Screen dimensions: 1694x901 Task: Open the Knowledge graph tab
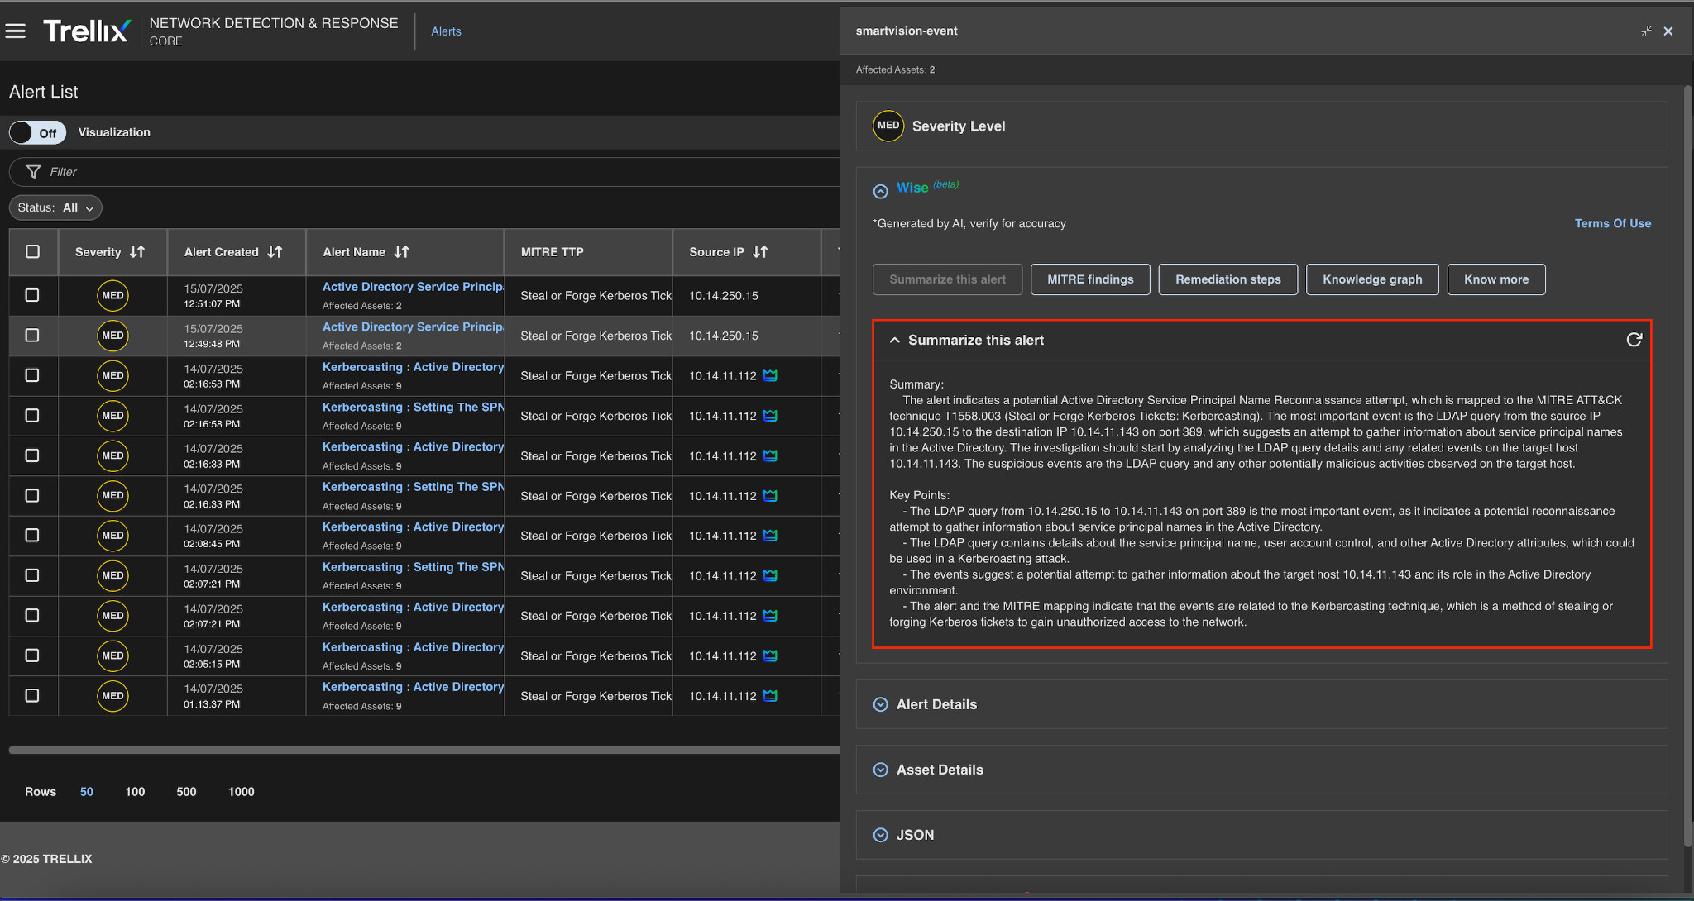[x=1372, y=279]
